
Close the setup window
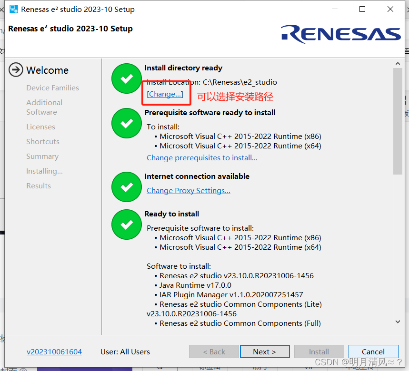tap(390, 9)
